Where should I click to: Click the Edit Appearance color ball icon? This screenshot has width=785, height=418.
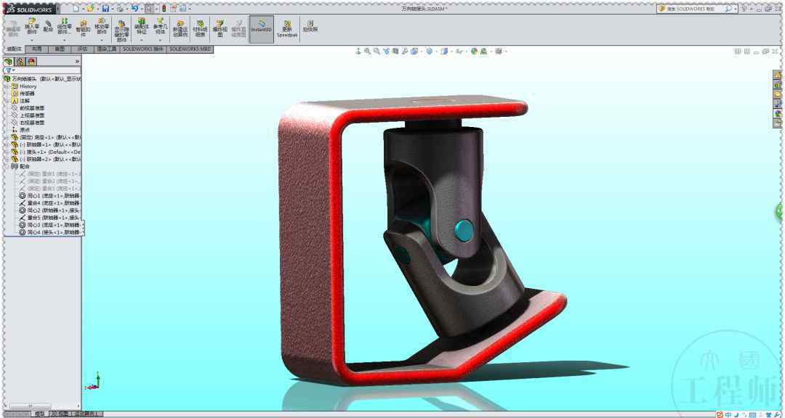point(474,51)
